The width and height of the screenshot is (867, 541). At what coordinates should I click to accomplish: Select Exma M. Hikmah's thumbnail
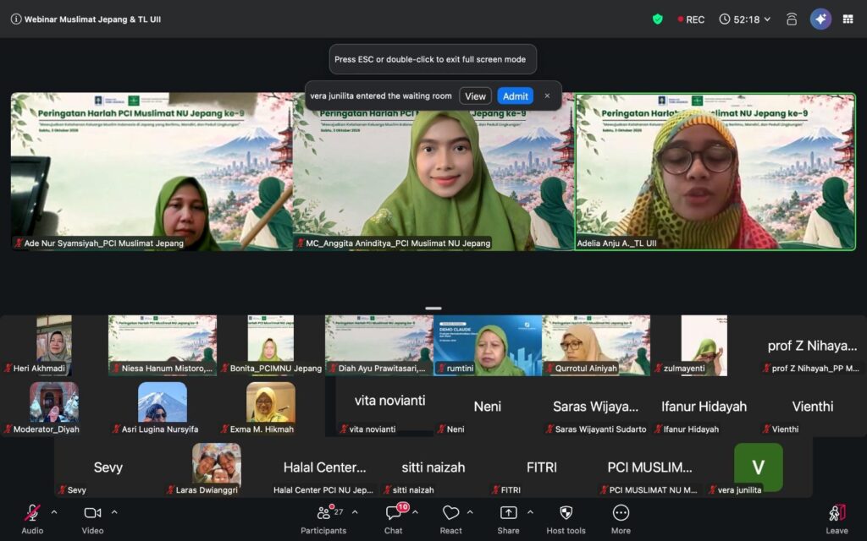coord(270,407)
